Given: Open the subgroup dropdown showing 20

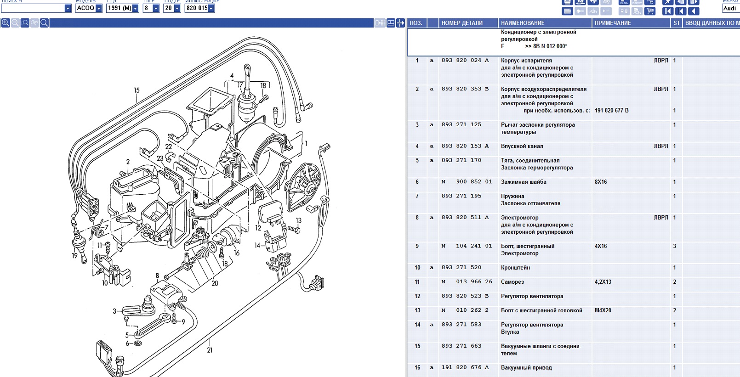Looking at the screenshot, I should [x=177, y=8].
